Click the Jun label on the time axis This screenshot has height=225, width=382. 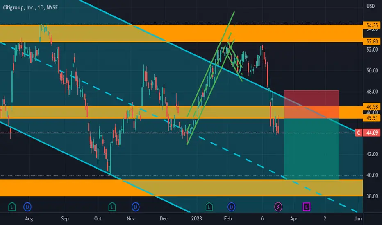(358, 219)
